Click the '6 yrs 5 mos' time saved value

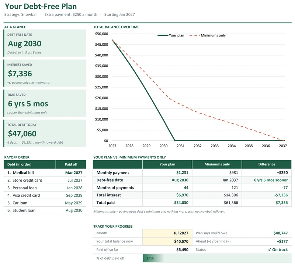point(28,104)
